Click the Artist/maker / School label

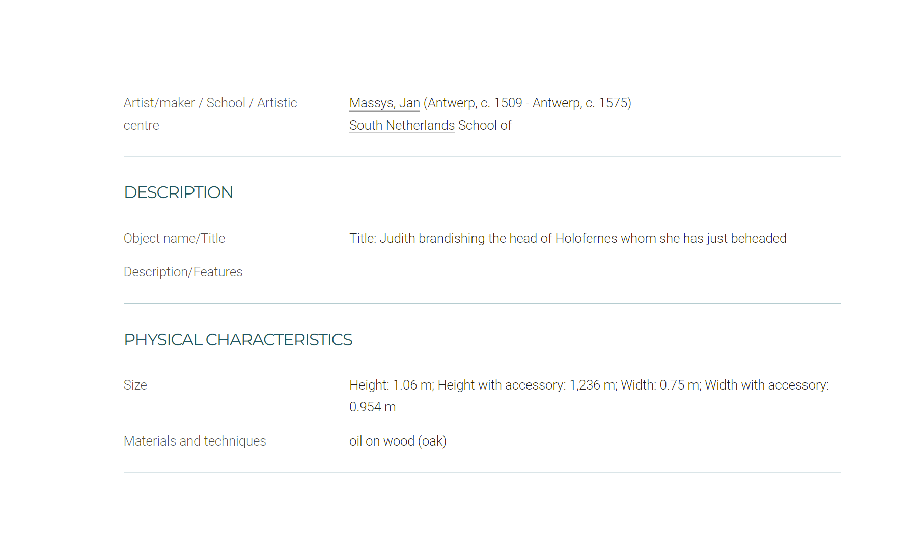[210, 103]
